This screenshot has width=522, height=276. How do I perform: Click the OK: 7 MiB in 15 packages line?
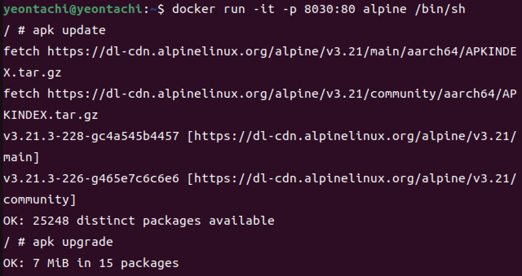91,263
